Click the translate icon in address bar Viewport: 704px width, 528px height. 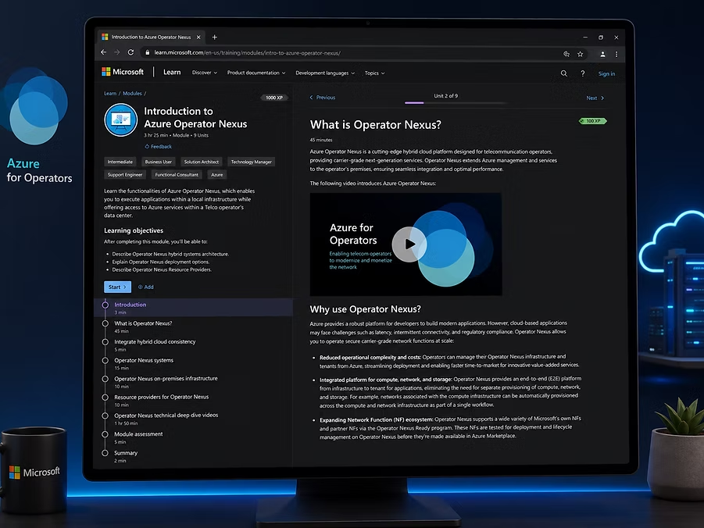(x=566, y=54)
